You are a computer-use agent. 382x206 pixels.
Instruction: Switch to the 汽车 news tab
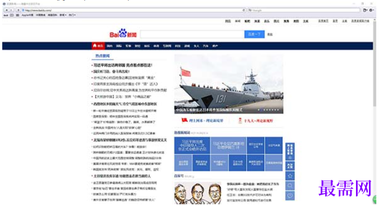coord(206,46)
